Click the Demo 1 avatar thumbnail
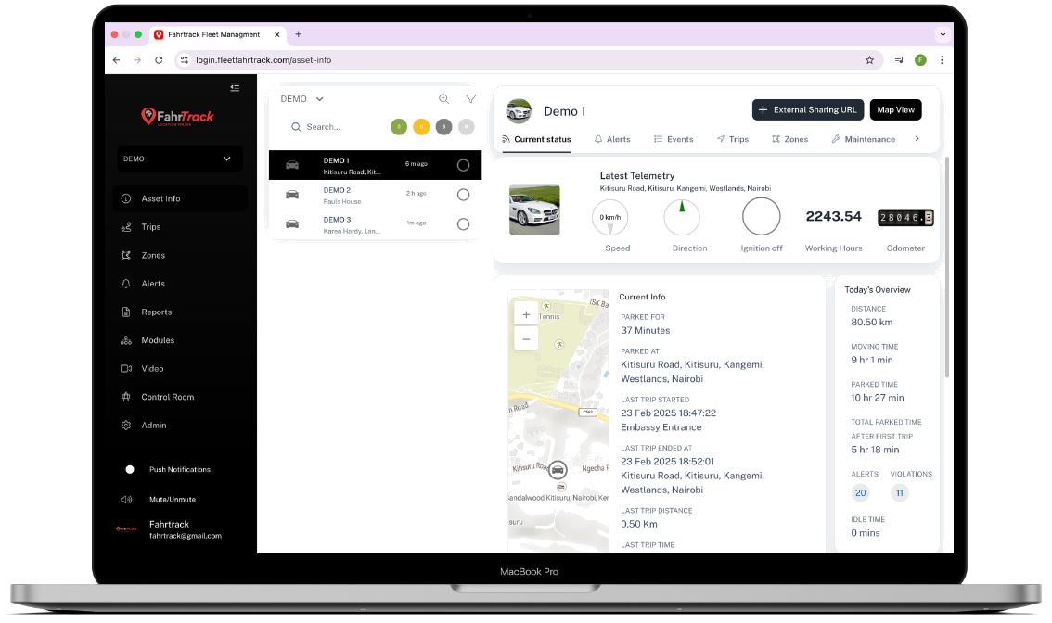Image resolution: width=1052 pixels, height=623 pixels. coord(519,111)
